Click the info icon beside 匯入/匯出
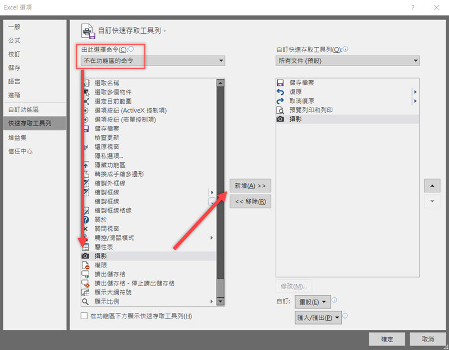This screenshot has width=449, height=350. point(345,316)
